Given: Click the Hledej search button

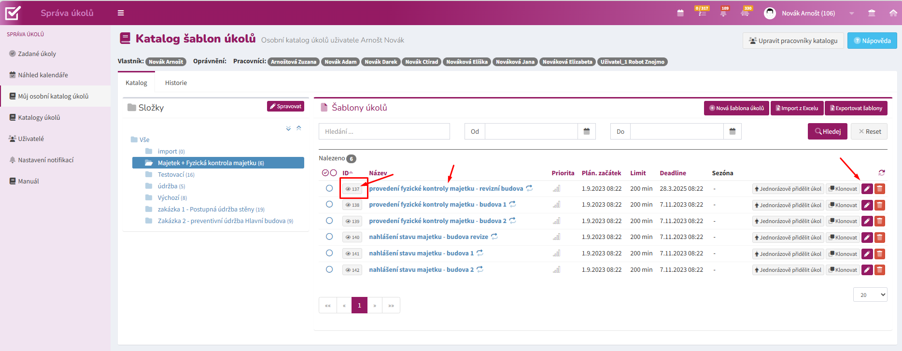Looking at the screenshot, I should click(x=828, y=131).
